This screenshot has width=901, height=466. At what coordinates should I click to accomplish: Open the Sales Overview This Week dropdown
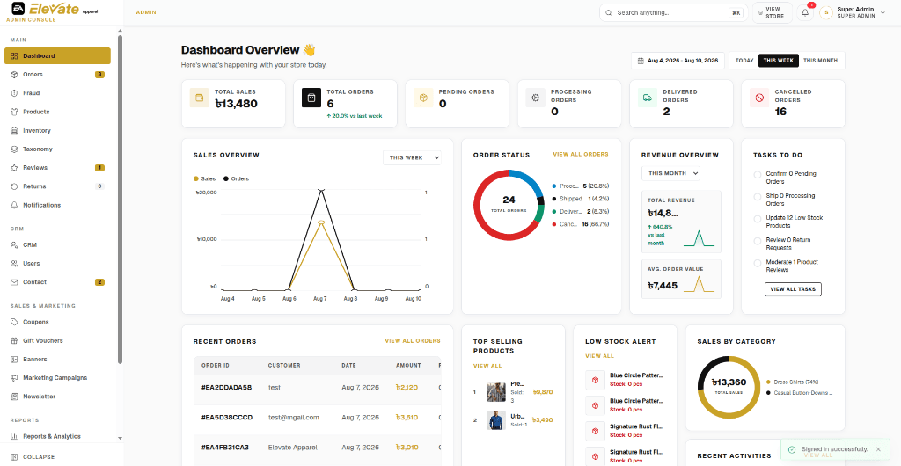(412, 157)
